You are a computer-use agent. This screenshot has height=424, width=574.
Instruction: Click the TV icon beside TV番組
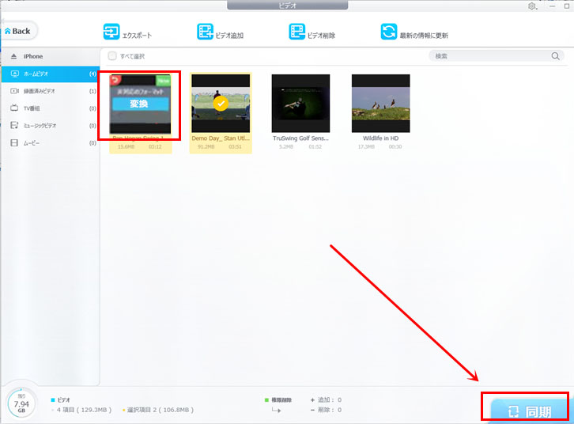click(14, 108)
